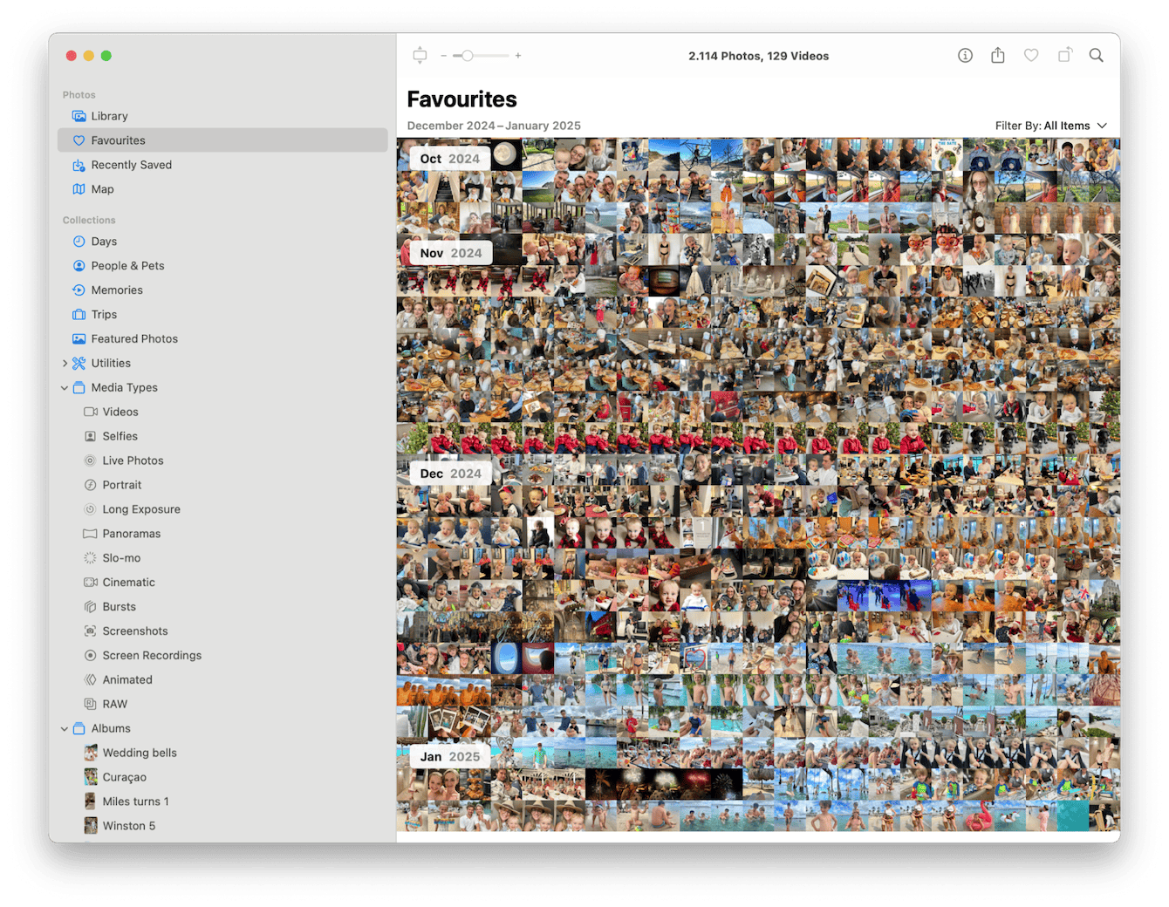The width and height of the screenshot is (1169, 907).
Task: Click the Info icon in the toolbar
Action: pyautogui.click(x=965, y=56)
